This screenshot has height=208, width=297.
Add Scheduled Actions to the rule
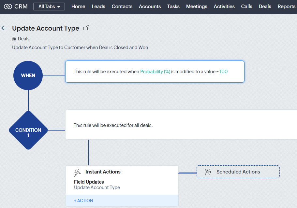238,172
